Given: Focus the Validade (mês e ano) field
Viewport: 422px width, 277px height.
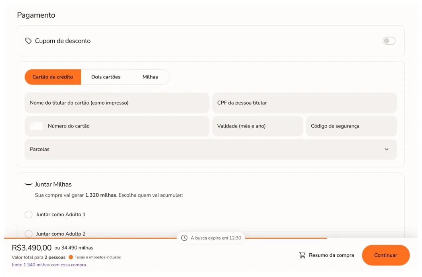Looking at the screenshot, I should tap(257, 126).
